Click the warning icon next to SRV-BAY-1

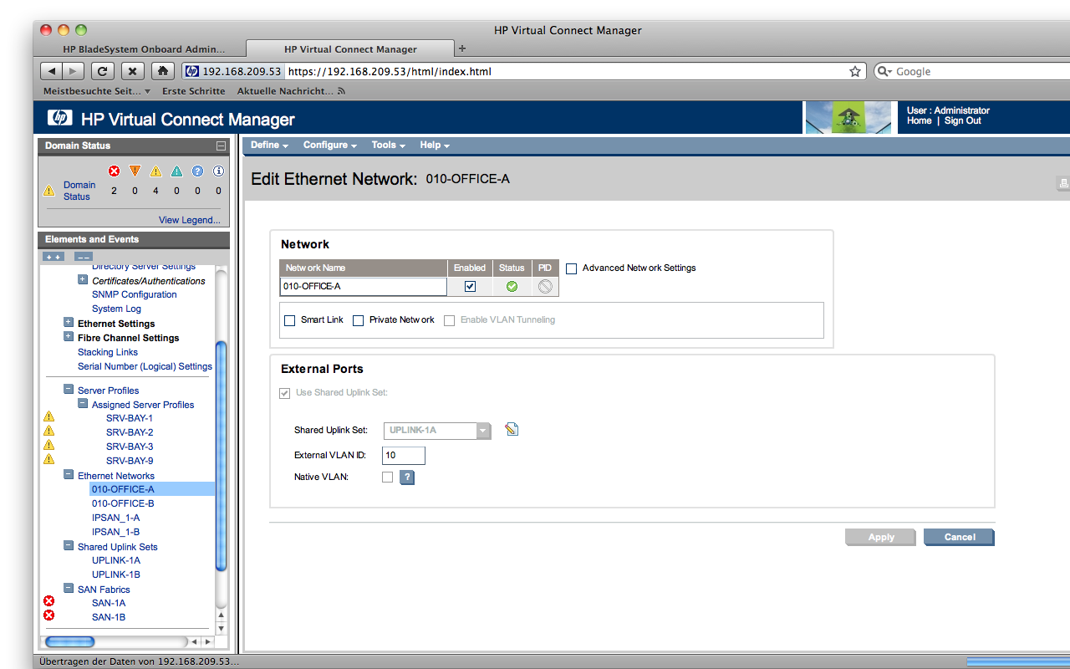(x=48, y=416)
